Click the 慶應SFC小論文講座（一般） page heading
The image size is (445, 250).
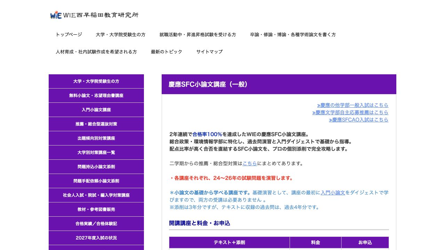pyautogui.click(x=279, y=84)
